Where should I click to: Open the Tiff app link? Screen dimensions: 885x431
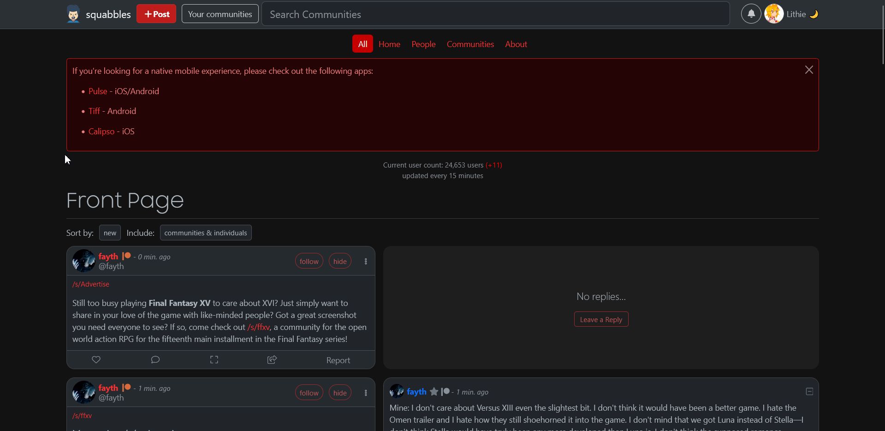coord(94,111)
